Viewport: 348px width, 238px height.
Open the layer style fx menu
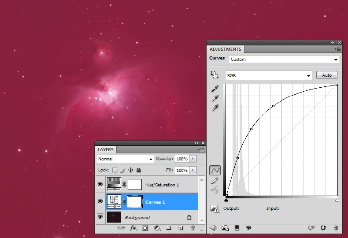133,228
